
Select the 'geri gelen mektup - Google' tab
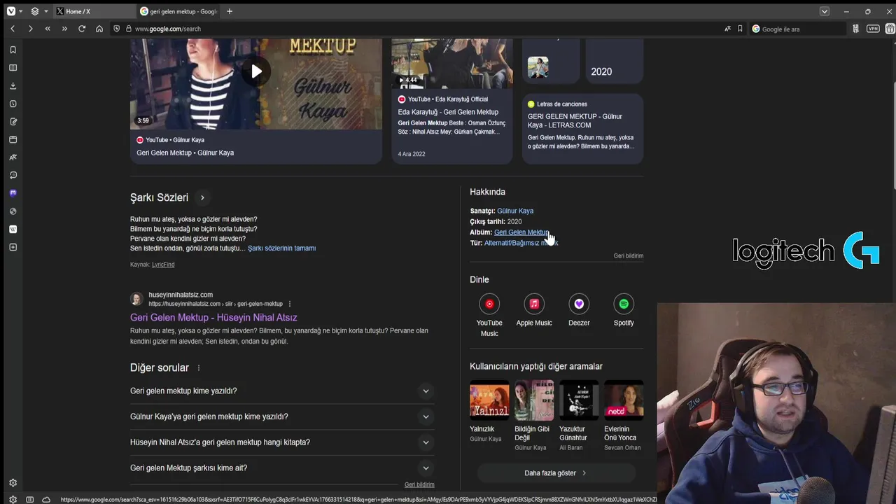[x=178, y=11]
